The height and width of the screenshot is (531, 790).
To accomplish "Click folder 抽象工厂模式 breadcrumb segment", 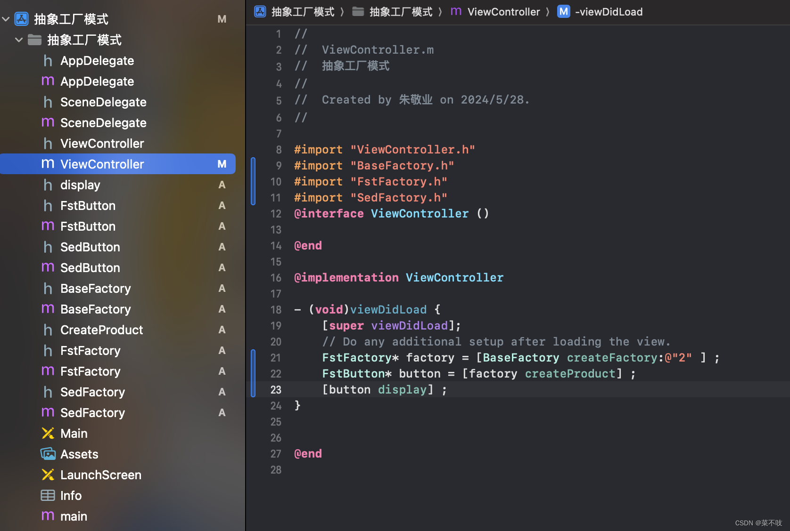I will (x=401, y=12).
